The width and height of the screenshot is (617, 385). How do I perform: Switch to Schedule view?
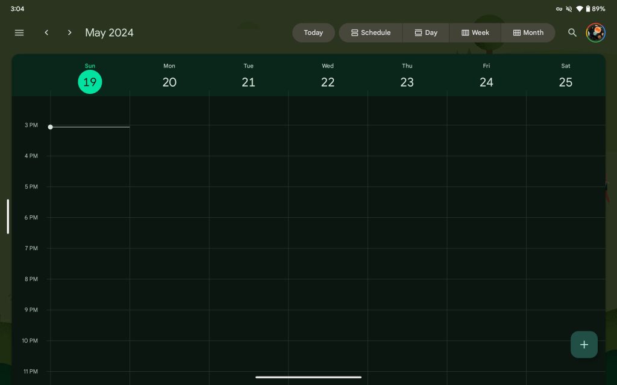371,32
